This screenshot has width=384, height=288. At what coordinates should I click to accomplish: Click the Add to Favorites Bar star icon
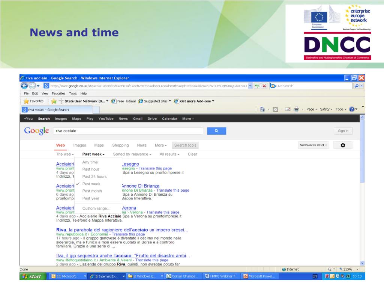pos(54,101)
